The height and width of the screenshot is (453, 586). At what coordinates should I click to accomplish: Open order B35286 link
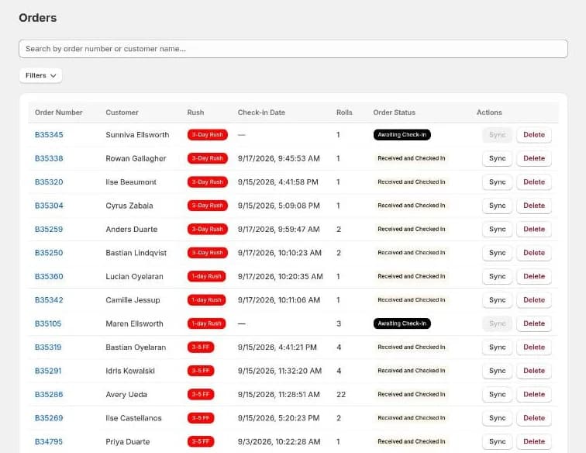49,394
